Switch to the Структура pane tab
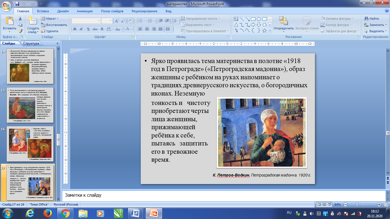The height and width of the screenshot is (219, 390). 31,43
